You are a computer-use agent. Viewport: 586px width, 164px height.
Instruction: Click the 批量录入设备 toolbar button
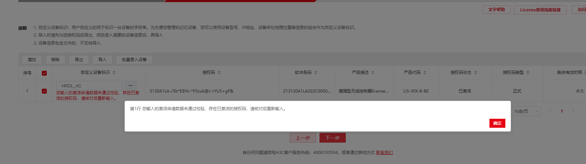tap(134, 60)
